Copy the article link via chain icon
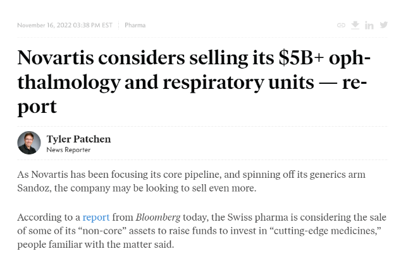Viewport: 413px width, 261px height. point(341,25)
